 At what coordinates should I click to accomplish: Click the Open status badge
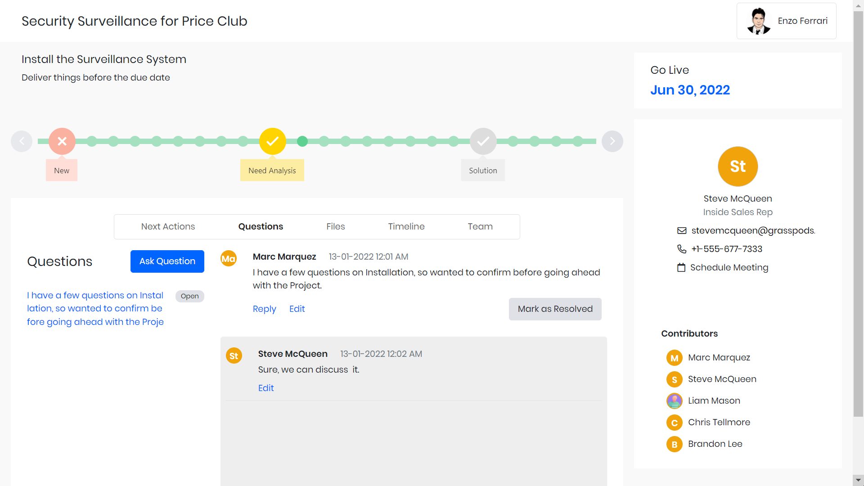[x=189, y=296]
